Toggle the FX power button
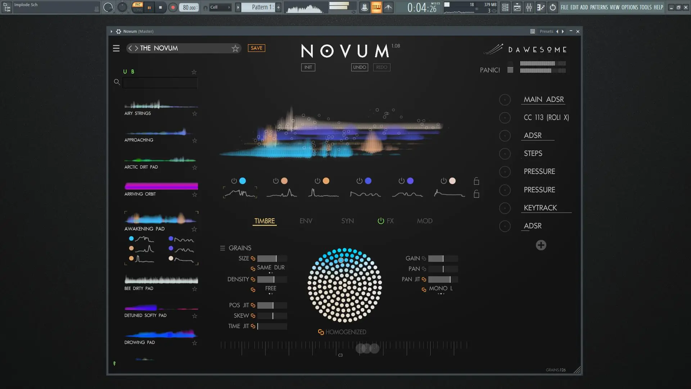The width and height of the screenshot is (691, 389). pos(380,221)
